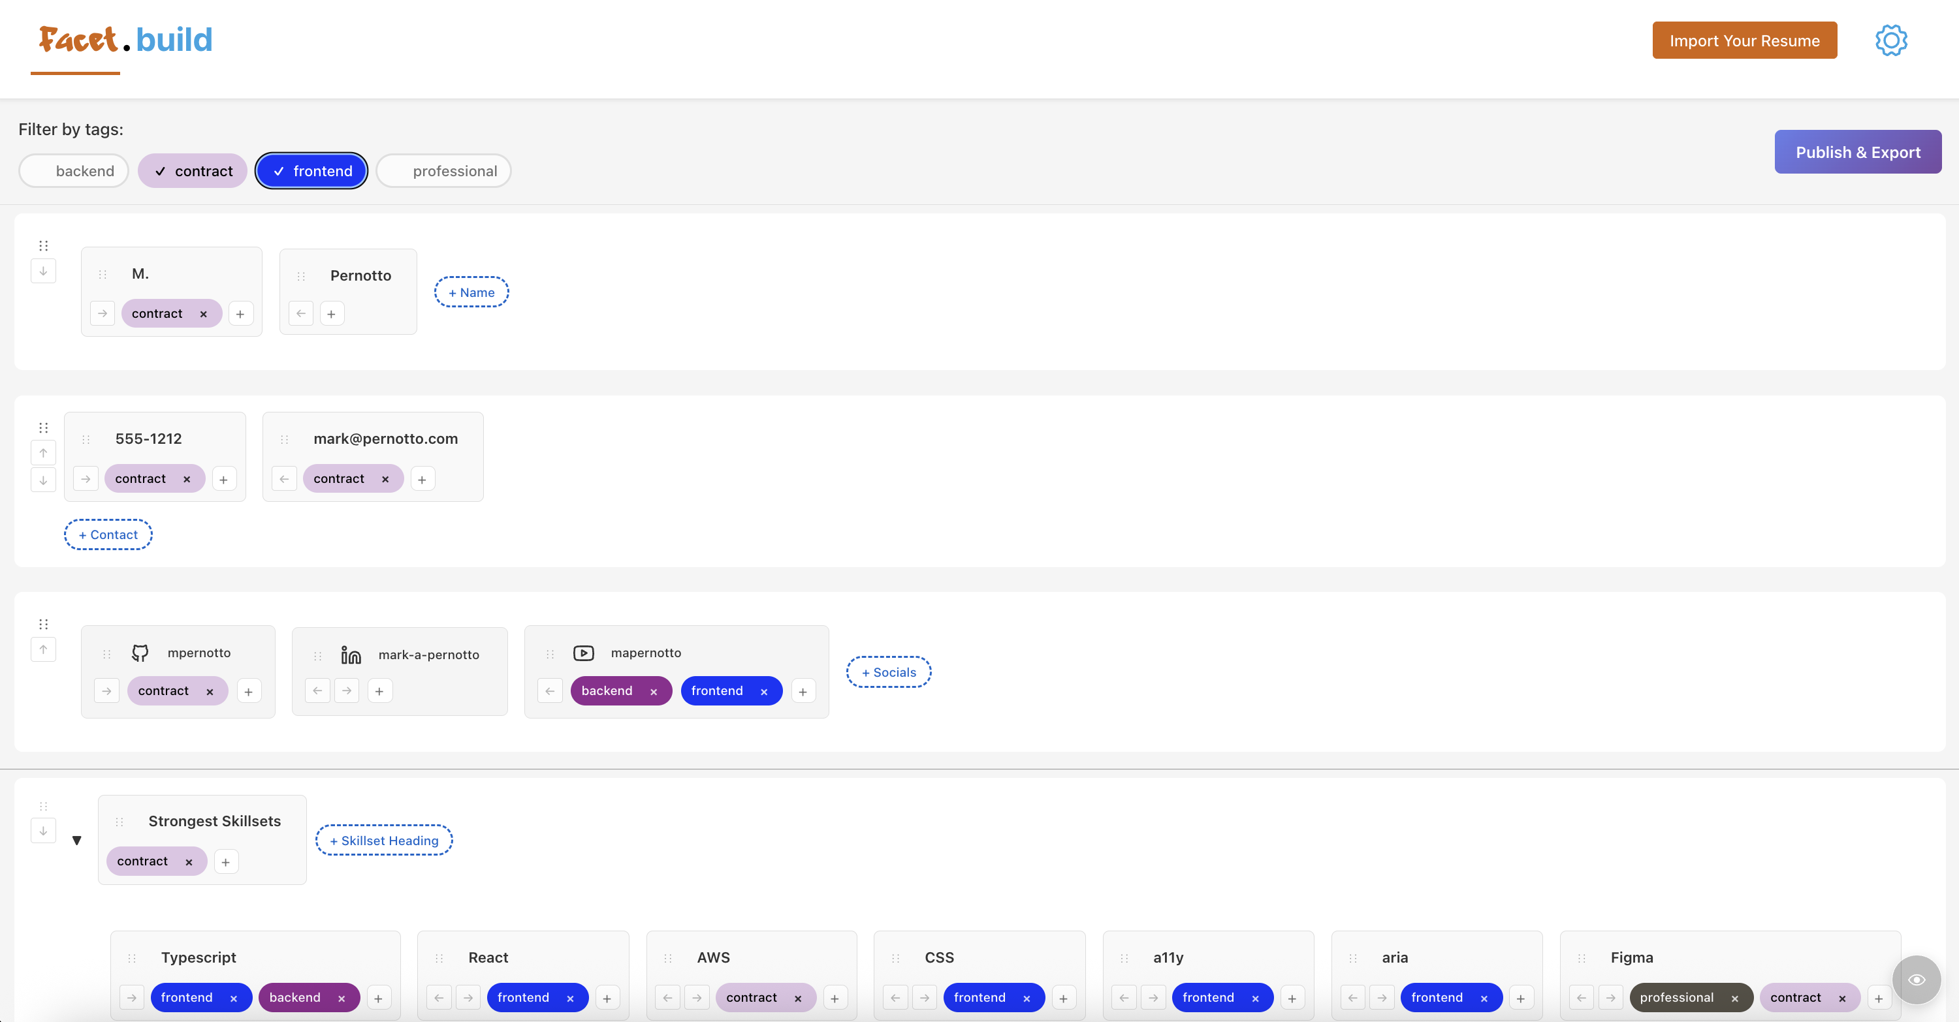Image resolution: width=1959 pixels, height=1022 pixels.
Task: Click the mark@pernotto.com email field
Action: point(385,439)
